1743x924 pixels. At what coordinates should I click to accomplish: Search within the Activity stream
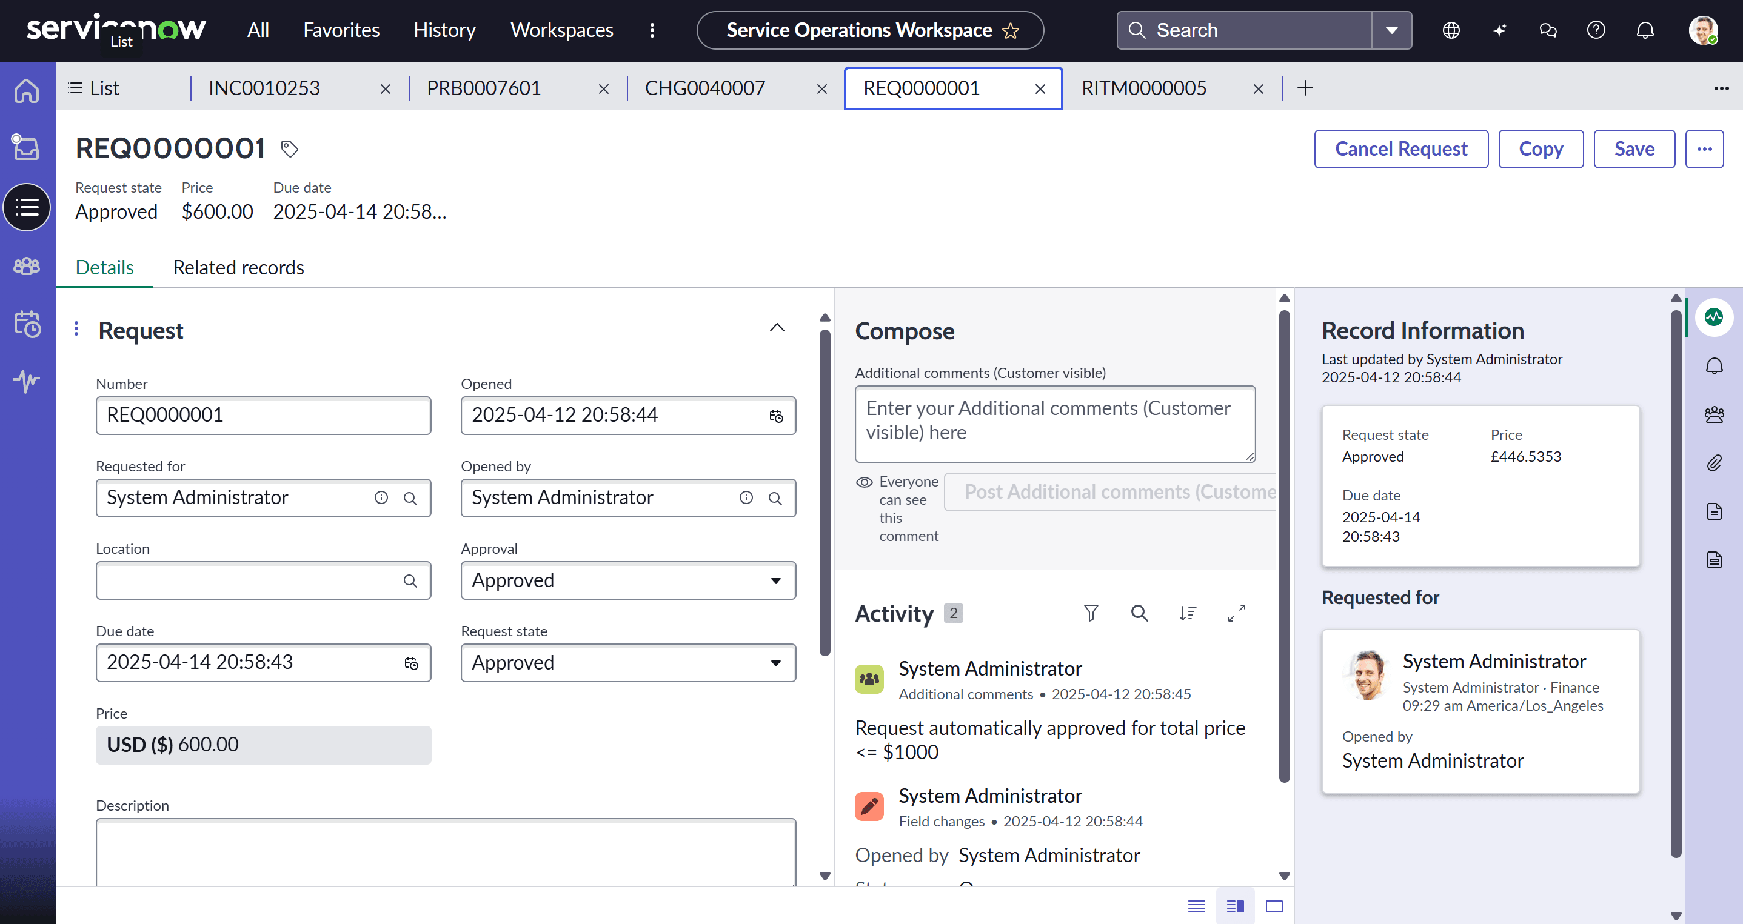point(1139,613)
